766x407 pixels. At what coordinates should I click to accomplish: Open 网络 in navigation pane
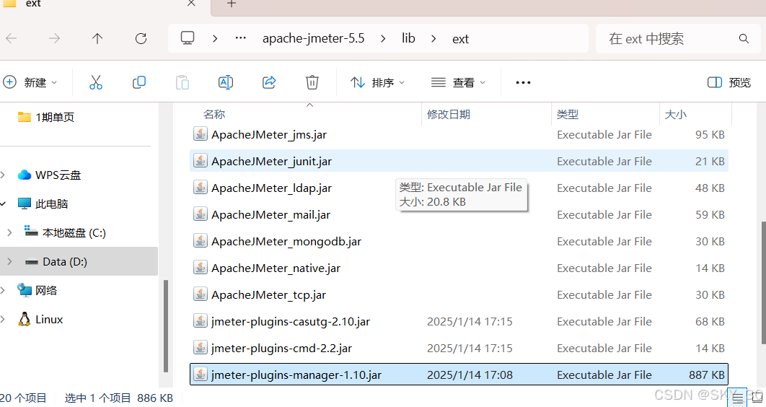pyautogui.click(x=37, y=290)
